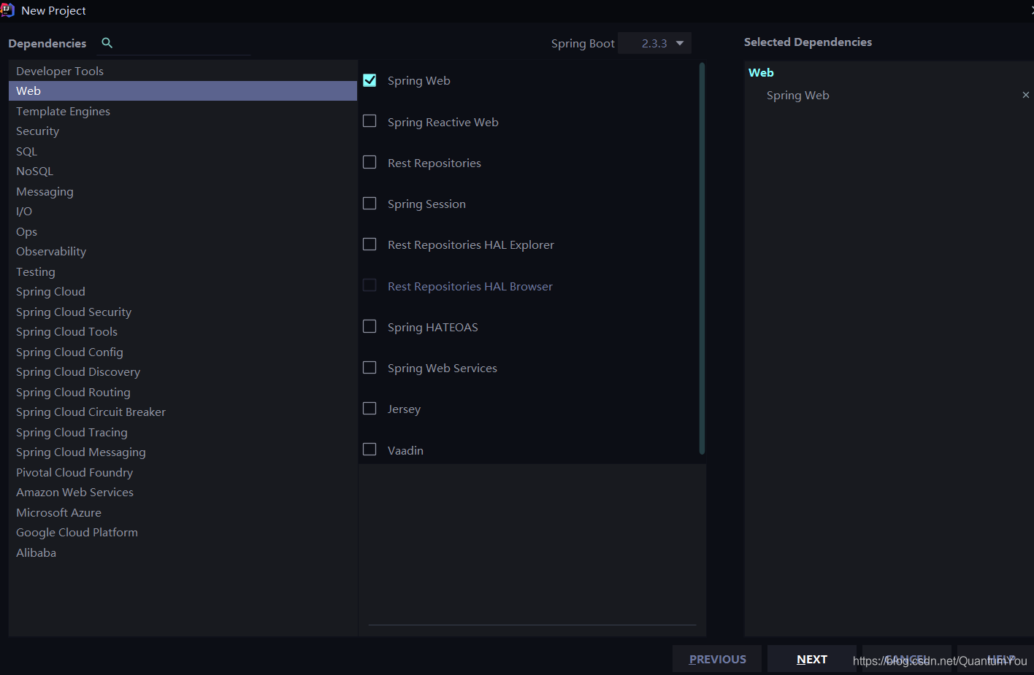The image size is (1034, 675).
Task: Choose Spring Cloud Security category
Action: point(183,312)
